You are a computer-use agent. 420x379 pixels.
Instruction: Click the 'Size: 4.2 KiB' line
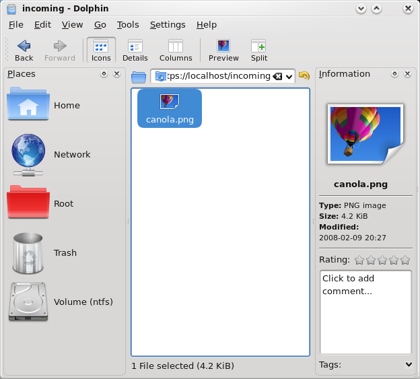tap(343, 216)
